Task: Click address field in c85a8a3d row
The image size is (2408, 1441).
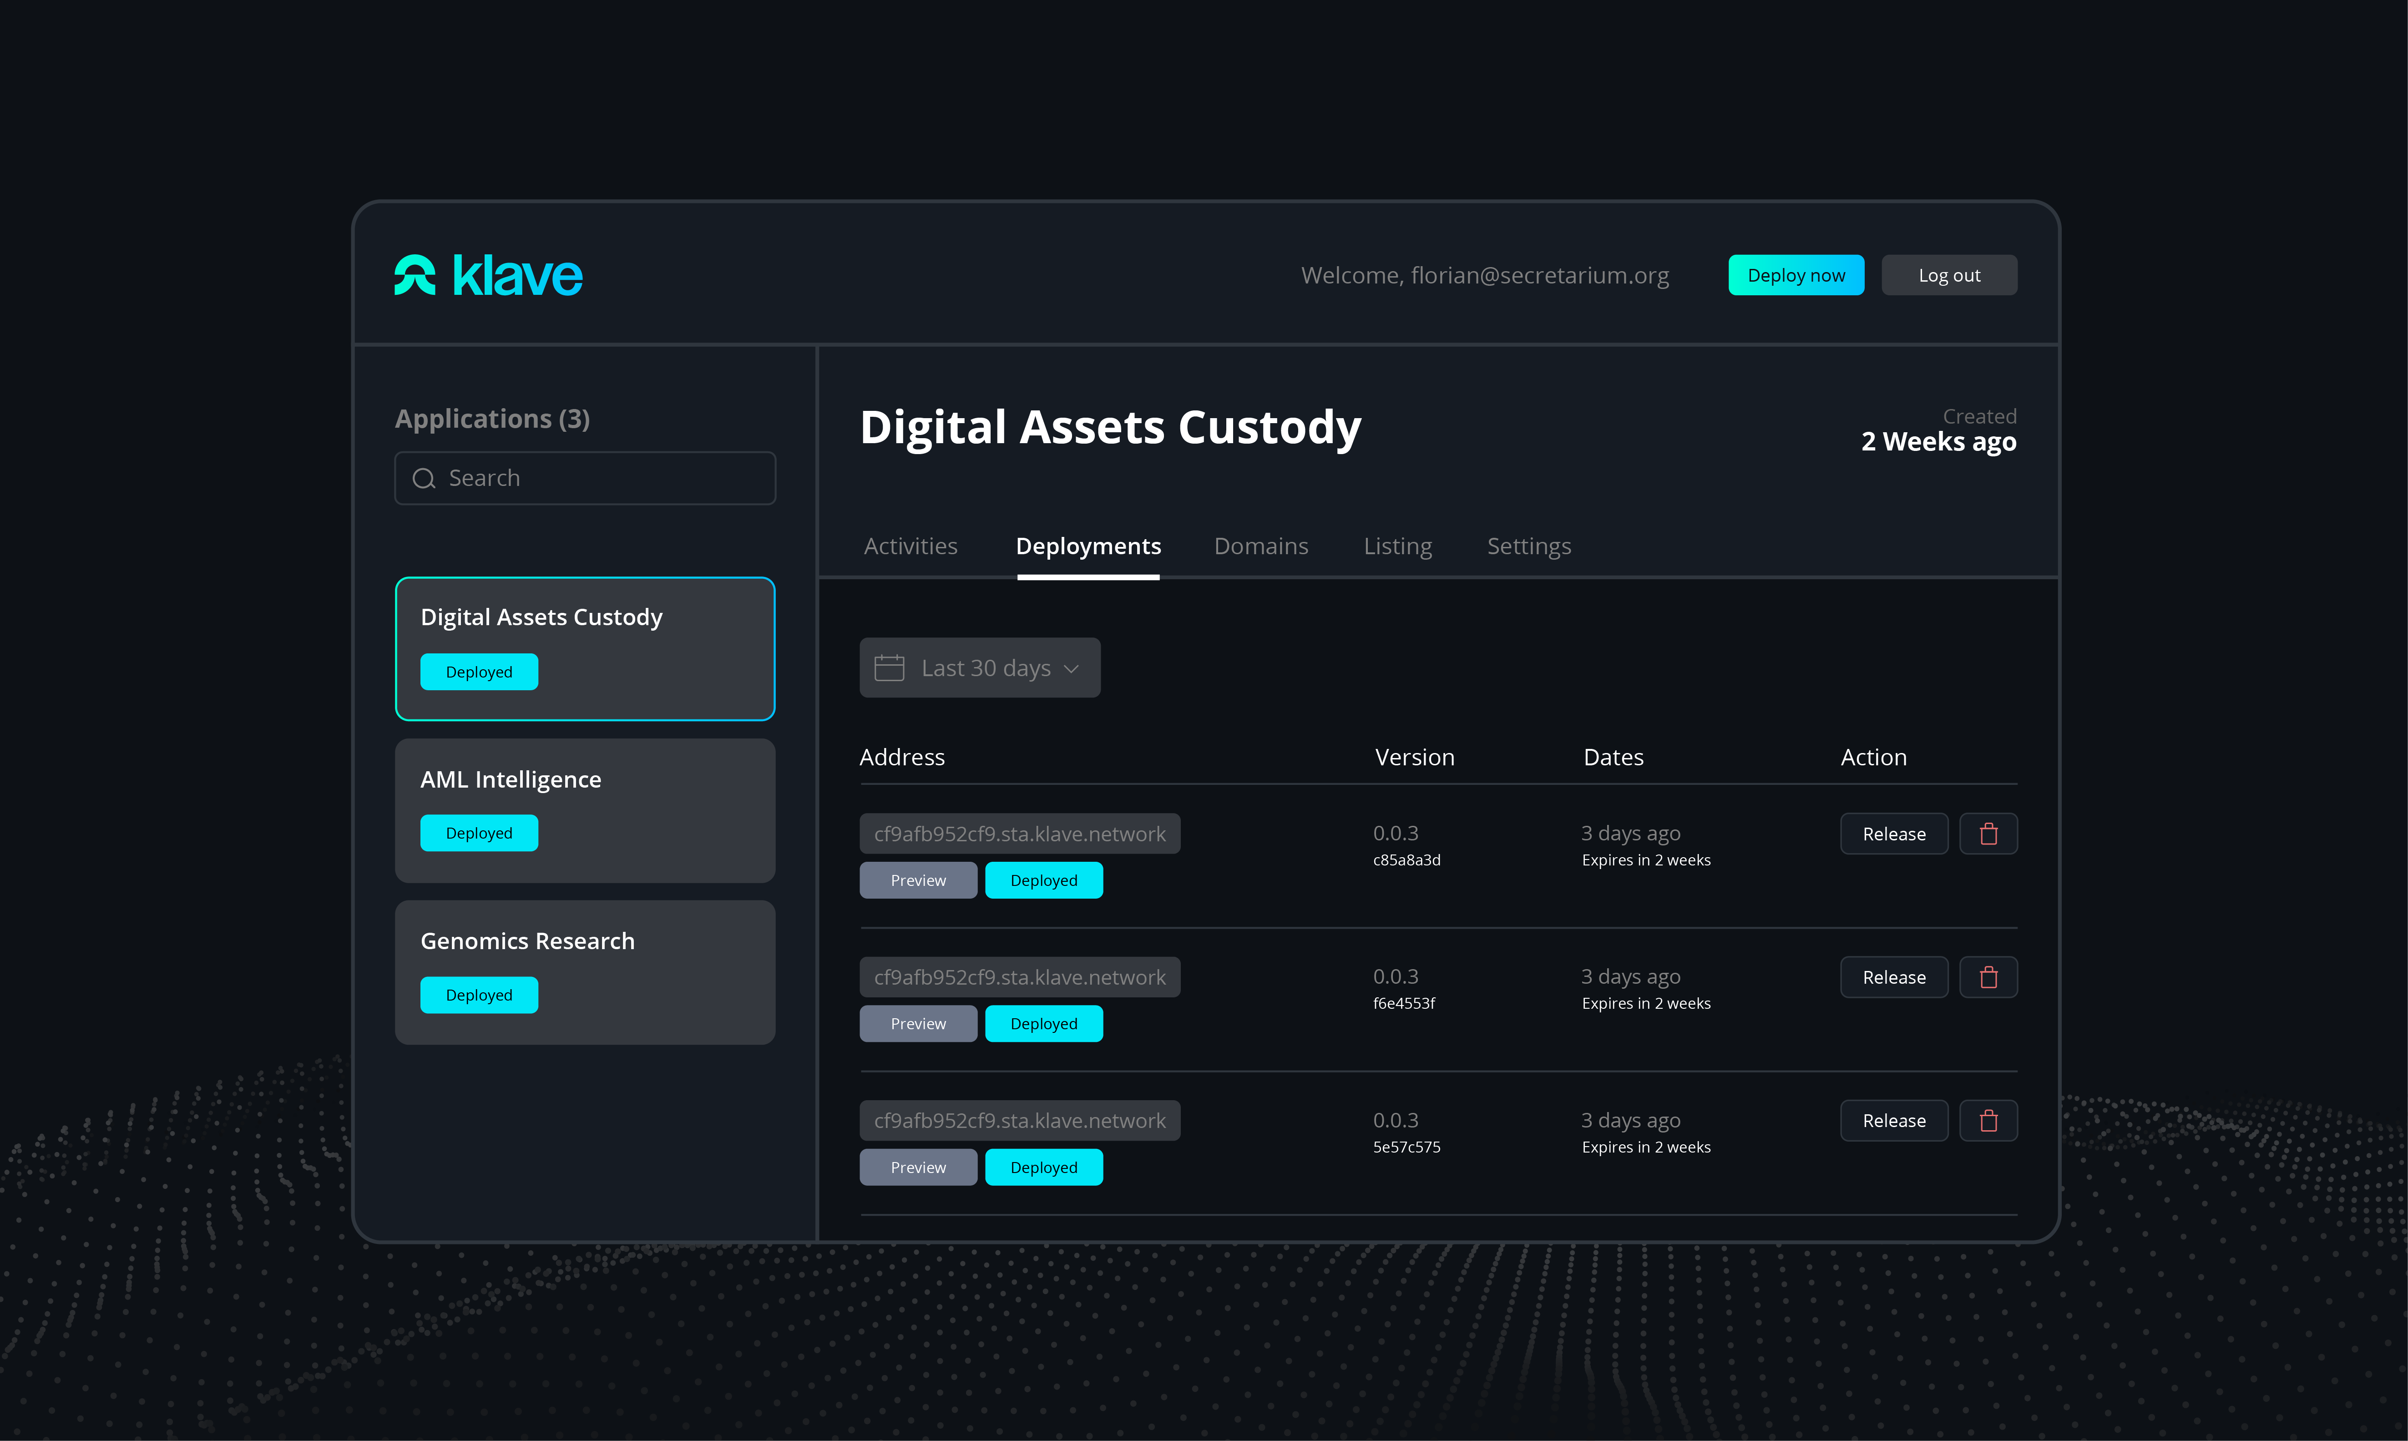Action: (1020, 834)
